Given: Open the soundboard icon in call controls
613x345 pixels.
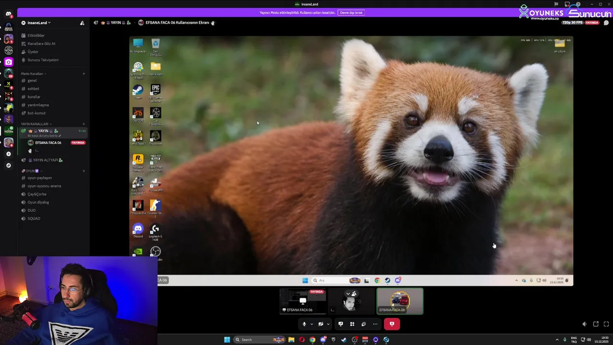Looking at the screenshot, I should click(x=363, y=324).
